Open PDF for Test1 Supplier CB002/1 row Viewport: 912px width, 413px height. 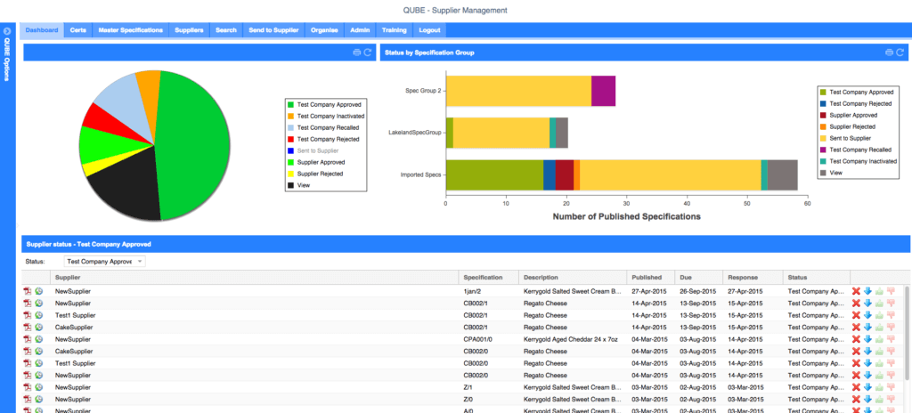point(27,315)
